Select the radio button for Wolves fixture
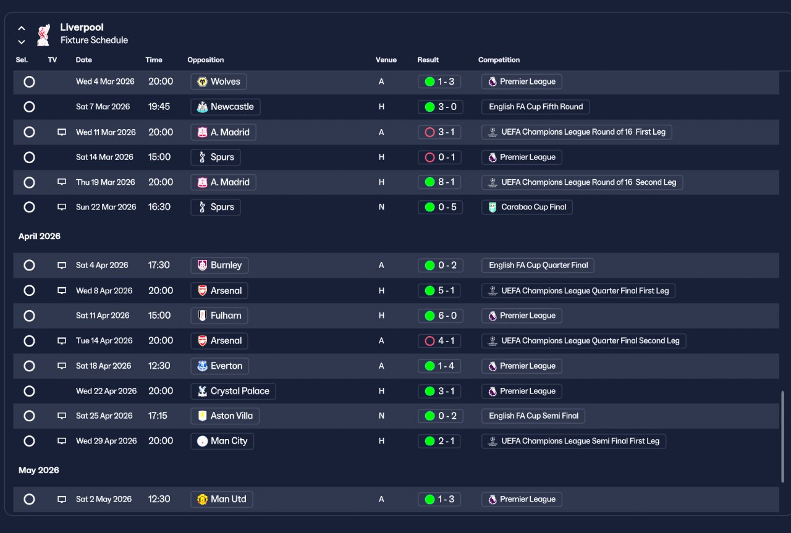The image size is (791, 533). (x=29, y=82)
